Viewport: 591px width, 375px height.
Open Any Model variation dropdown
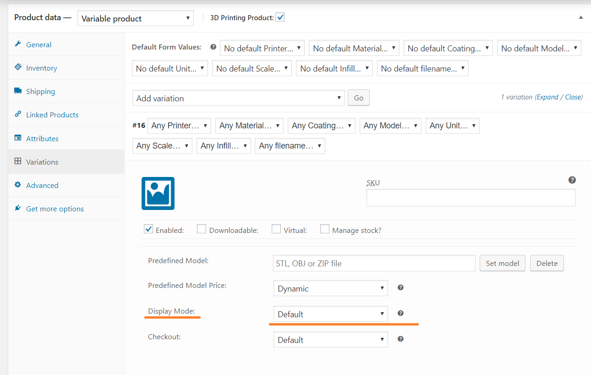point(390,126)
